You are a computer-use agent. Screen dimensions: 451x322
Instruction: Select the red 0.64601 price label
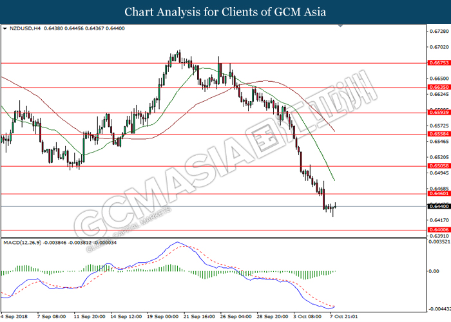pyautogui.click(x=439, y=194)
